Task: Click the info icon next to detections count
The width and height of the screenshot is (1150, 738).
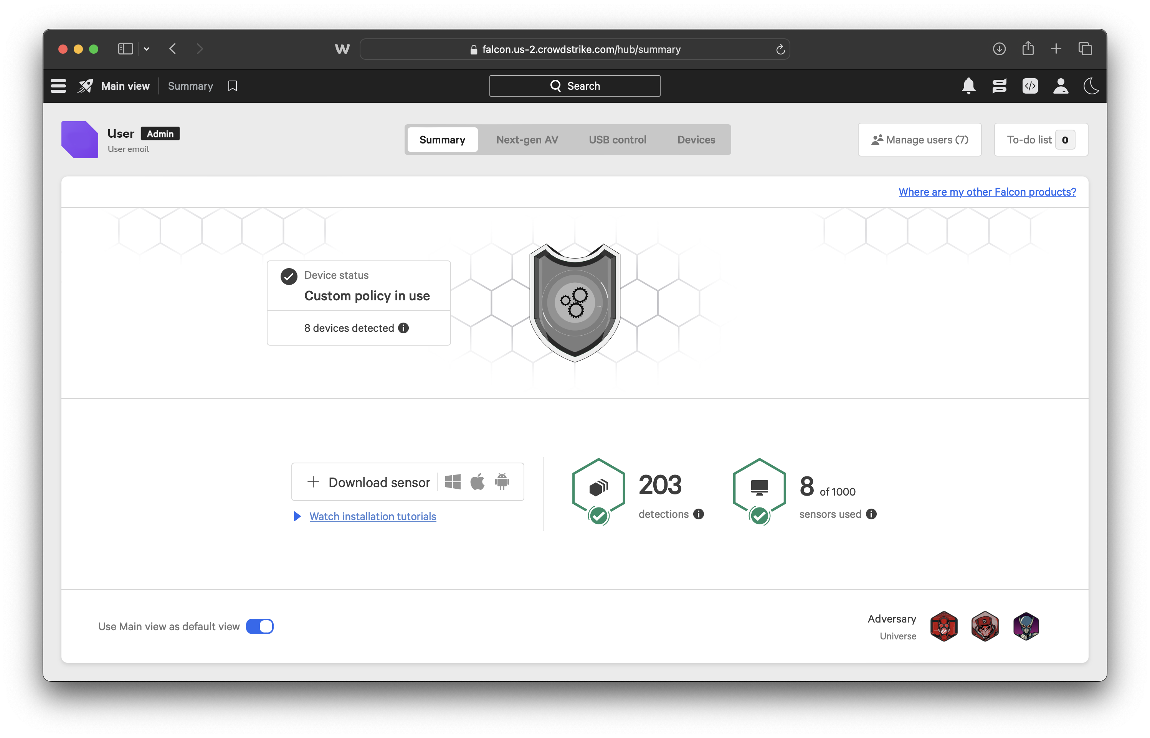Action: click(698, 514)
